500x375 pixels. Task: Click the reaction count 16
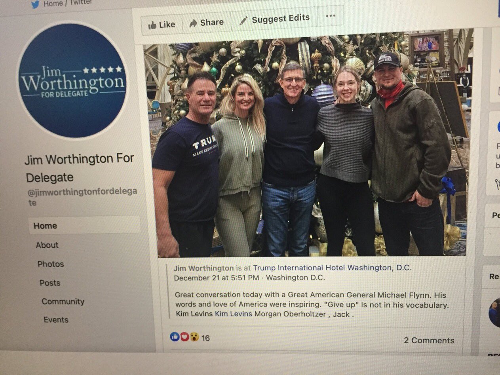[205, 338]
